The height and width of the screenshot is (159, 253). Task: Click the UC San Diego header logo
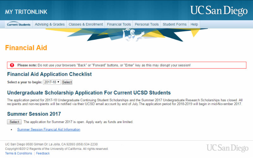219,11
